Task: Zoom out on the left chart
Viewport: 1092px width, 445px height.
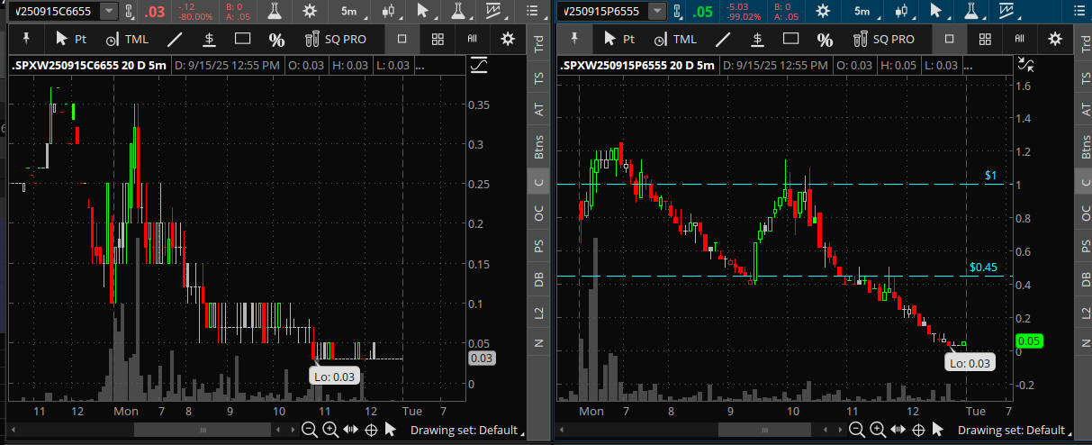Action: click(x=309, y=430)
